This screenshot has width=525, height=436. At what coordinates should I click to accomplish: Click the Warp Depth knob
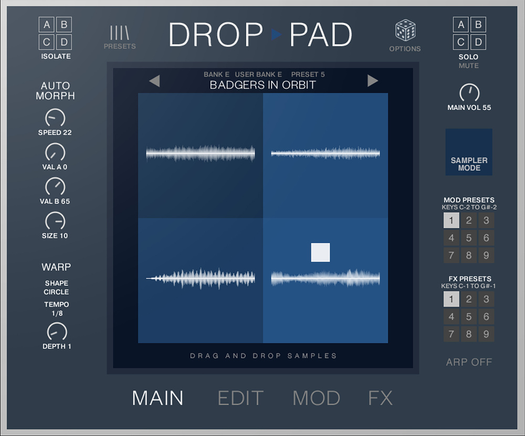(x=57, y=332)
